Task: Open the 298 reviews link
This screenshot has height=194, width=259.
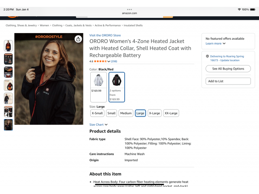Action: tap(114, 61)
